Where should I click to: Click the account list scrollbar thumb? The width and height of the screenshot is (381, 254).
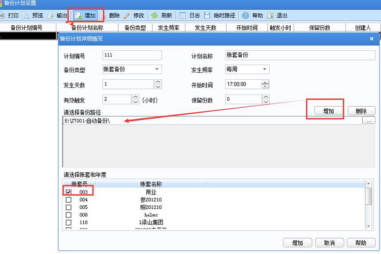(369, 196)
